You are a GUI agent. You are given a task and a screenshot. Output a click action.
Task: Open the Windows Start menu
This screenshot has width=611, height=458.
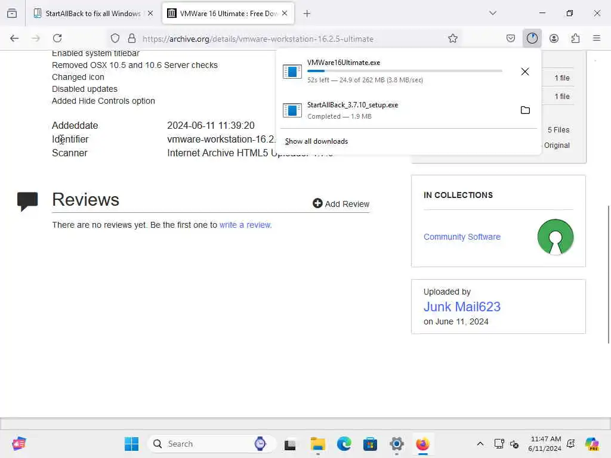click(131, 444)
